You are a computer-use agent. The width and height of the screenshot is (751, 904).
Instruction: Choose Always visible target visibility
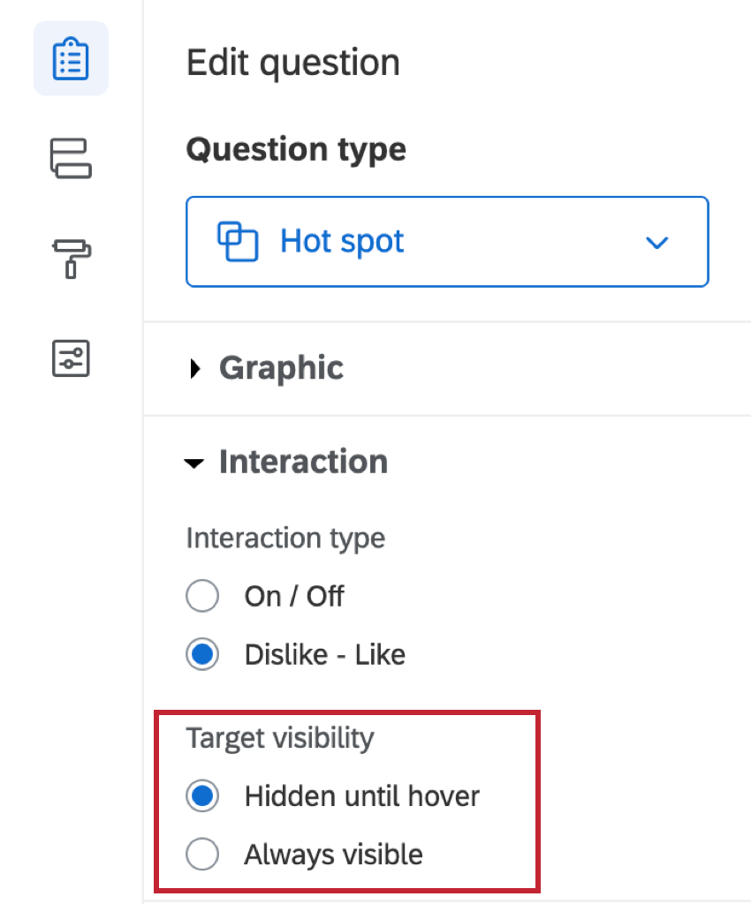(x=202, y=854)
